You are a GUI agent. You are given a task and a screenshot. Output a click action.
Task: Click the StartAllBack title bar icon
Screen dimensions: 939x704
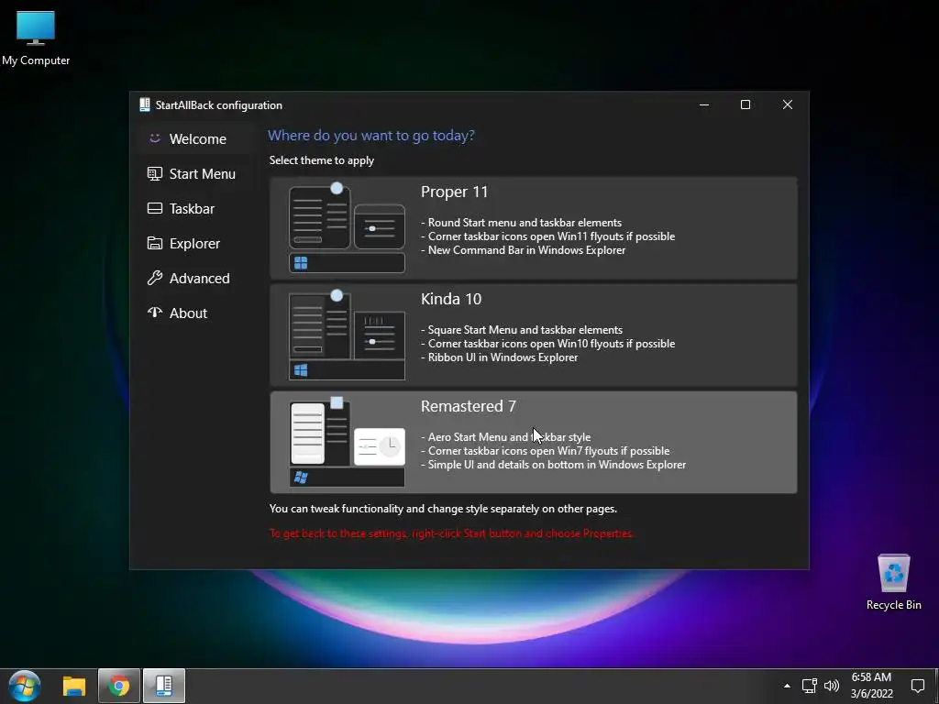144,104
